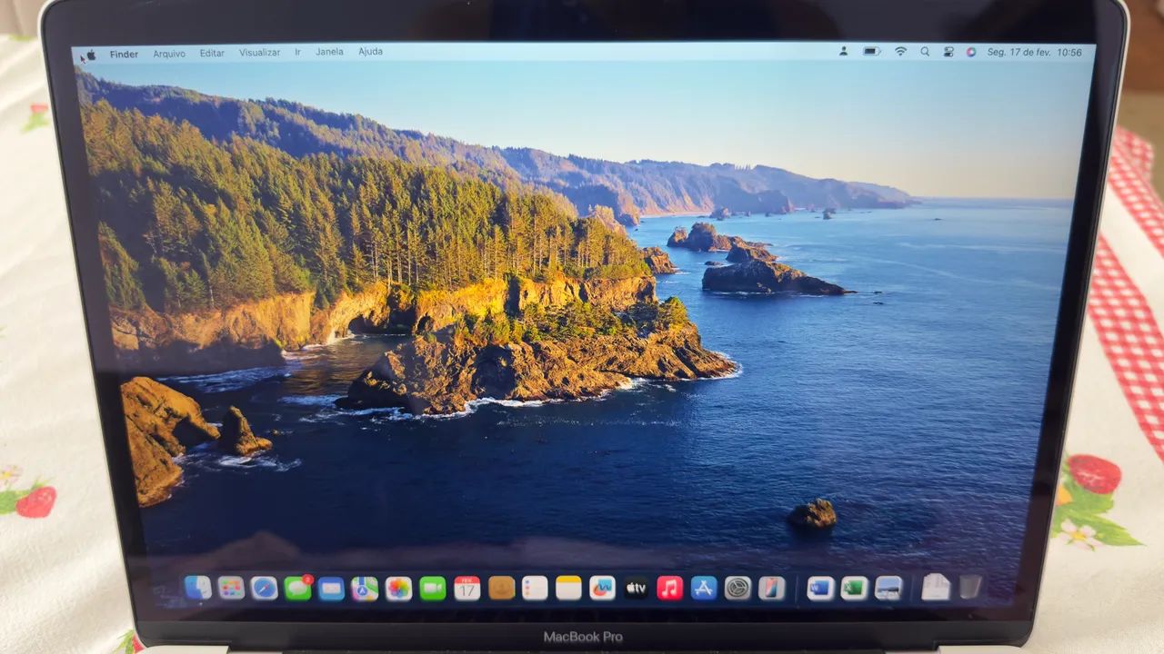1164x654 pixels.
Task: Show battery status in menu bar
Action: (871, 52)
